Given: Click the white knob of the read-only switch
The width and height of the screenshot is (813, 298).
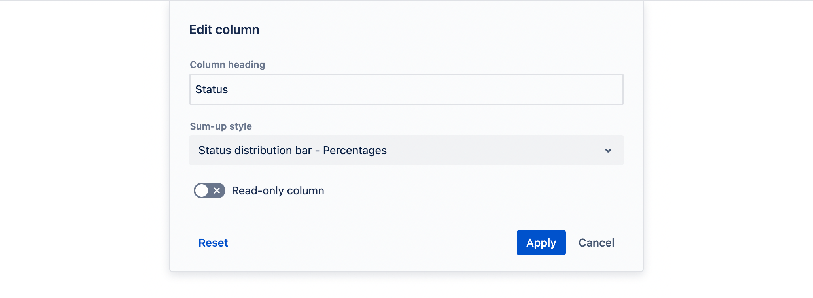Looking at the screenshot, I should 202,190.
